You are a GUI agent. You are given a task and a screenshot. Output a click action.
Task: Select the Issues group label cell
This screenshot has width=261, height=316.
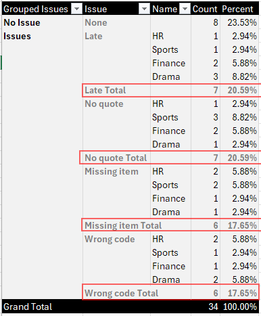[17, 36]
